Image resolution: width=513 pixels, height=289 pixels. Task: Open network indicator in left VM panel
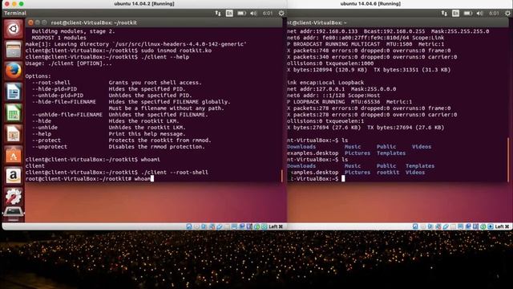(218, 13)
